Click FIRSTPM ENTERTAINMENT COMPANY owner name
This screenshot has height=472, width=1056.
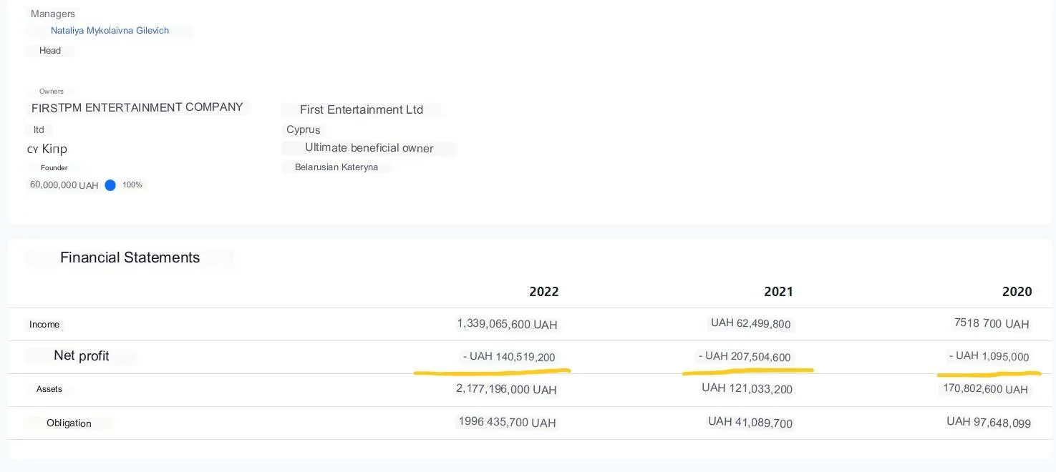pos(137,107)
